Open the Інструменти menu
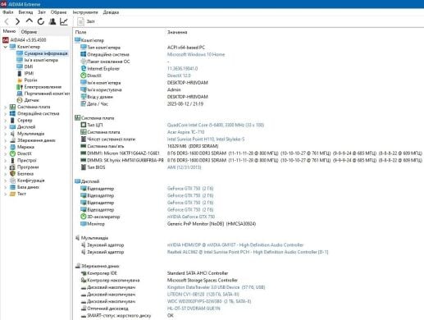Image resolution: width=424 pixels, height=320 pixels. 85,12
